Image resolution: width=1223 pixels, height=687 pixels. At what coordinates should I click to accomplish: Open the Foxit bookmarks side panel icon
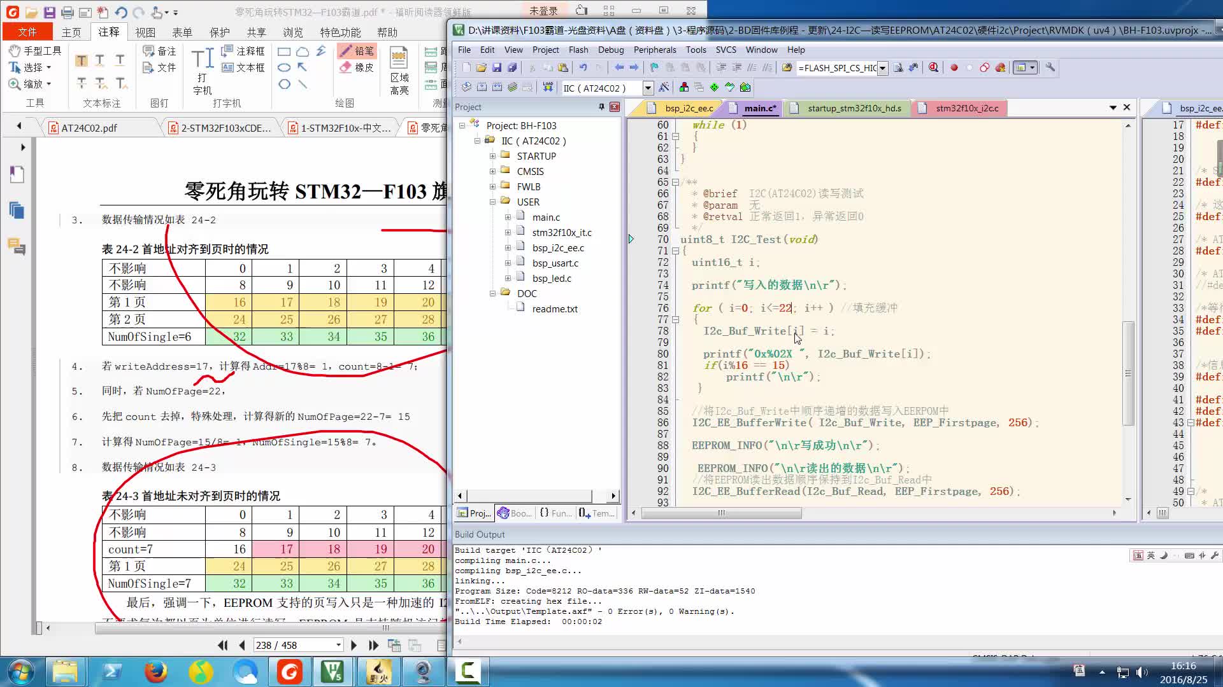17,174
